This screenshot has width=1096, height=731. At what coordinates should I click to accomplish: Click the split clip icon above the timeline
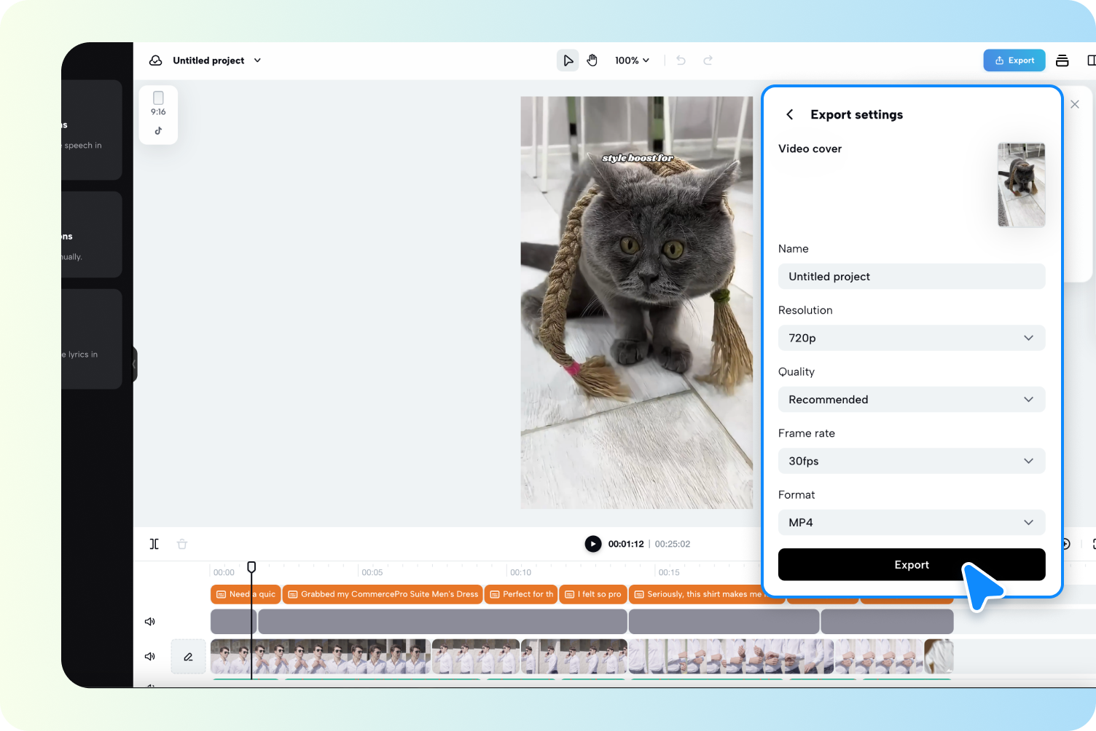point(154,544)
